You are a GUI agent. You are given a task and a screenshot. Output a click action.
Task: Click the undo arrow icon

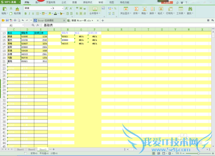coord(23,21)
